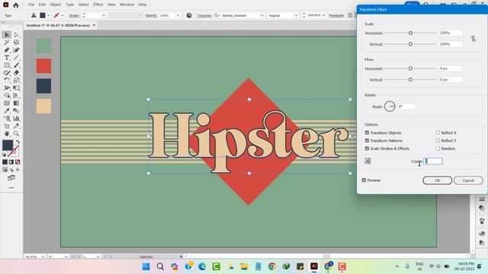This screenshot has height=274, width=488.
Task: Open the Effect menu
Action: pyautogui.click(x=98, y=5)
